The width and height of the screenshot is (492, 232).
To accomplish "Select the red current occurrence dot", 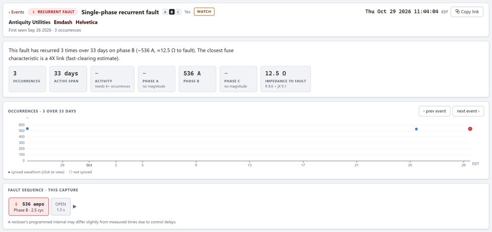I will coord(470,128).
